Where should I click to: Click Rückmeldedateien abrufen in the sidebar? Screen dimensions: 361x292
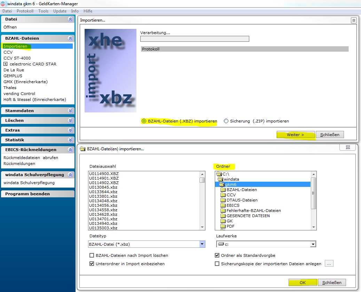(31, 158)
